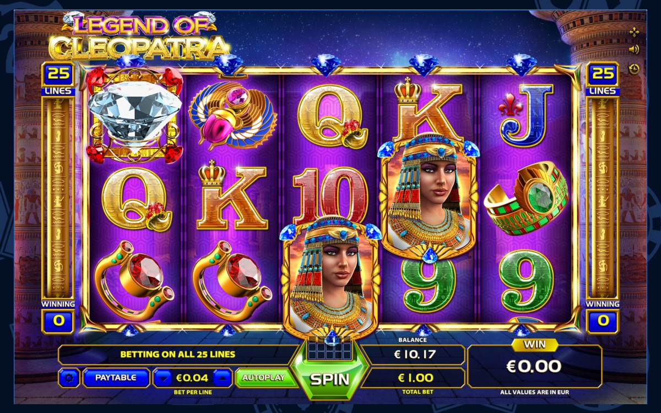Screen dimensions: 661x413
Task: Open the game history clock icon
Action: coord(634,69)
